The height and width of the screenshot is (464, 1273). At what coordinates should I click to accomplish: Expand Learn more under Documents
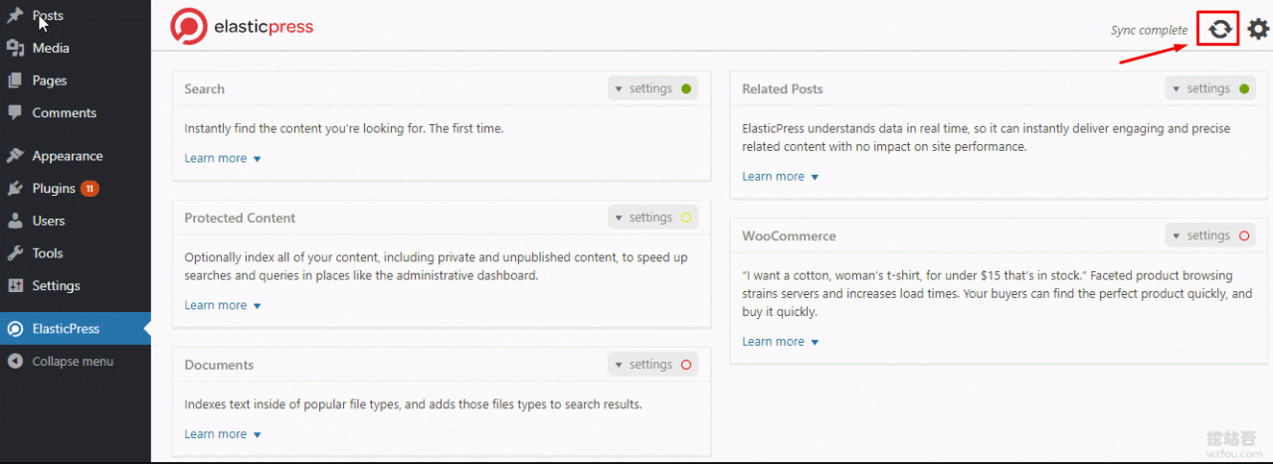pyautogui.click(x=223, y=434)
